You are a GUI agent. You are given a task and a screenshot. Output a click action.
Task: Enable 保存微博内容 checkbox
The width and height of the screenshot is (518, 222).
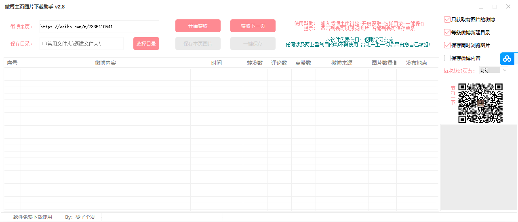[447, 58]
